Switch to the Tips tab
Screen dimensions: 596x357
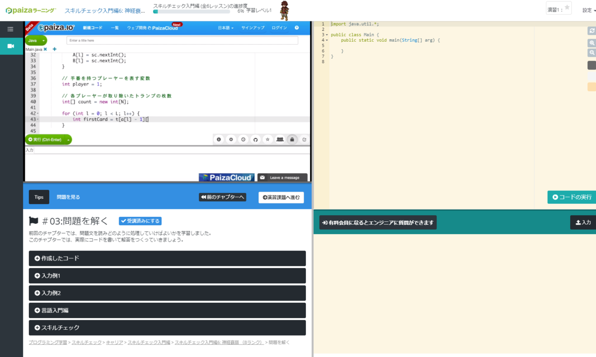point(39,197)
